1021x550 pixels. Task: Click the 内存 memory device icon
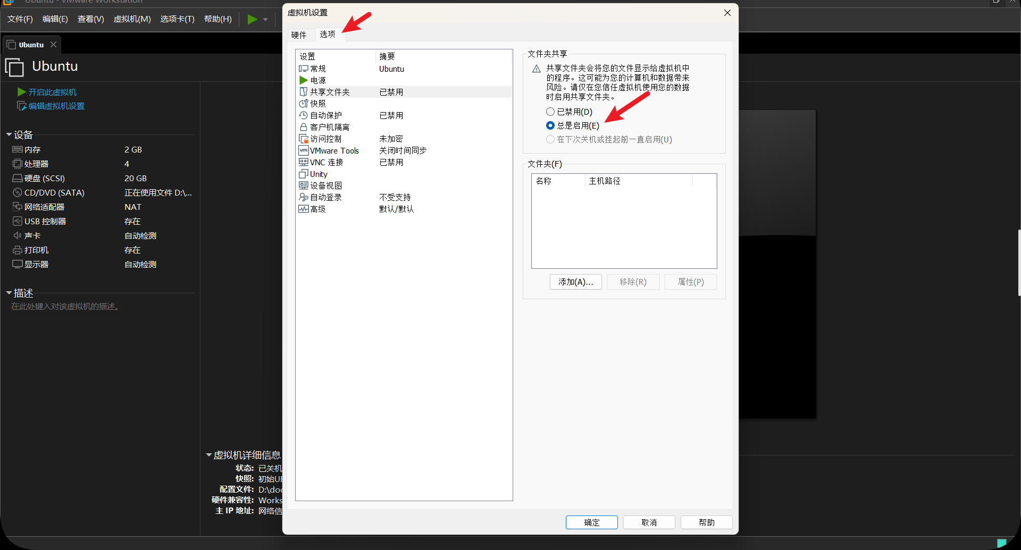click(18, 150)
